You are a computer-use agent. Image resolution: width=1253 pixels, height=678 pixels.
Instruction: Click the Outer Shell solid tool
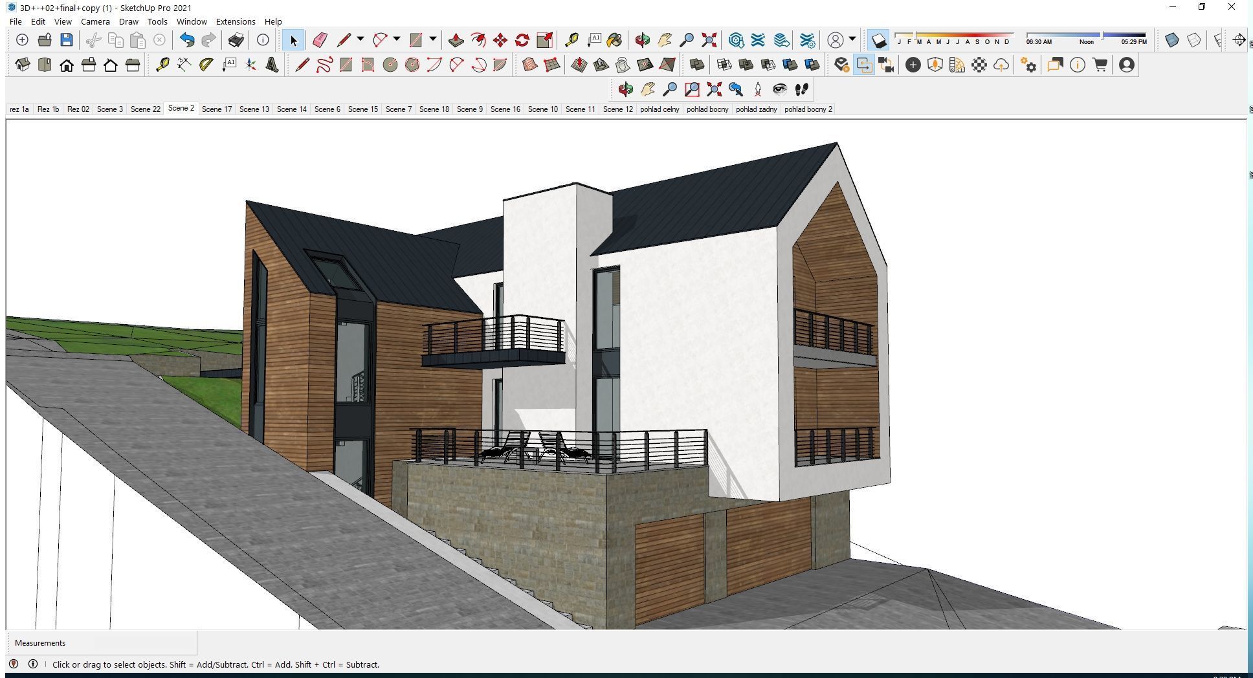696,65
